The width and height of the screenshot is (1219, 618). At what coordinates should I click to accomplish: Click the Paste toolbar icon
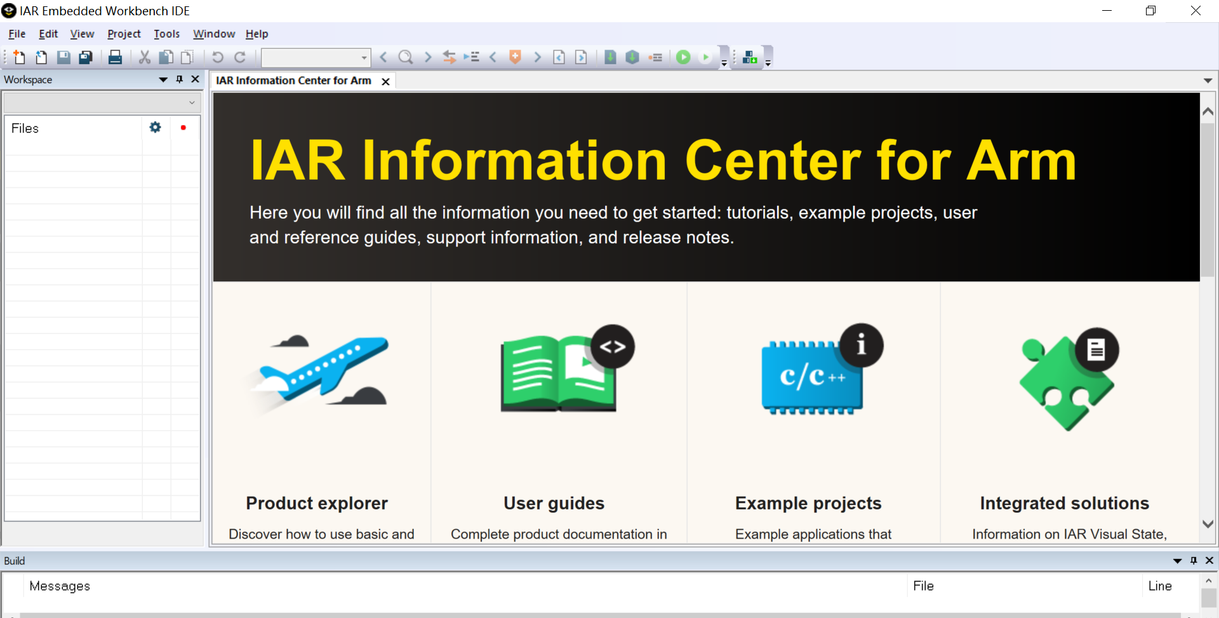click(x=188, y=58)
